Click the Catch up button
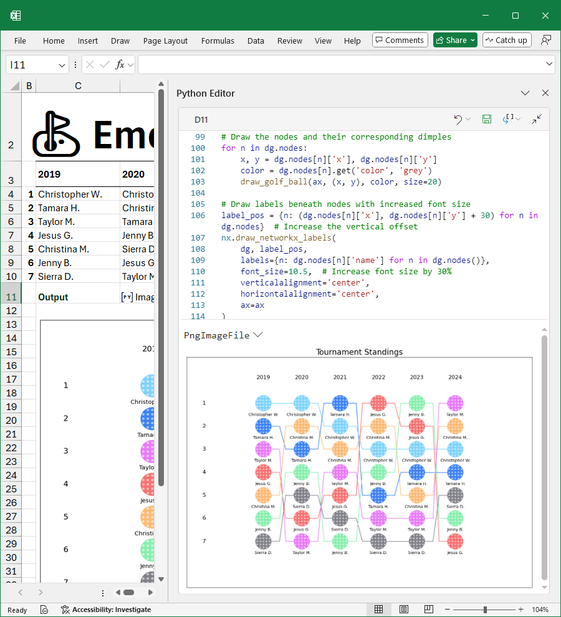This screenshot has height=617, width=561. pyautogui.click(x=506, y=41)
